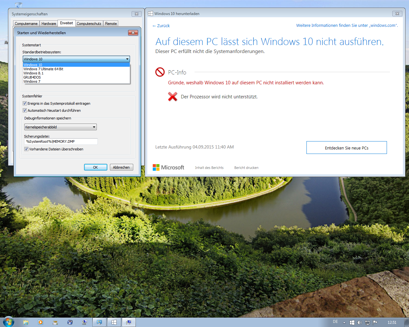Choose Windows 10 in dropdown list
Viewport: 409px width, 327px height.
[x=76, y=65]
